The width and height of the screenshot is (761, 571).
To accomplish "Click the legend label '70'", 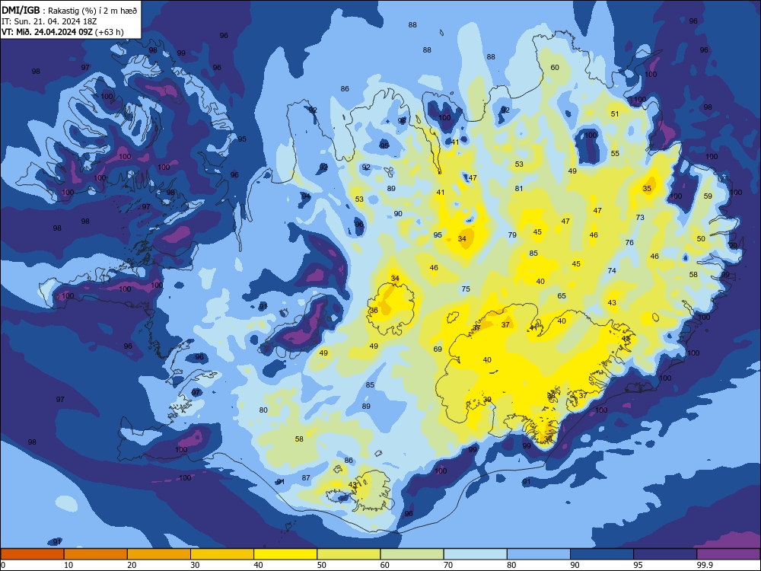I will pyautogui.click(x=448, y=565).
